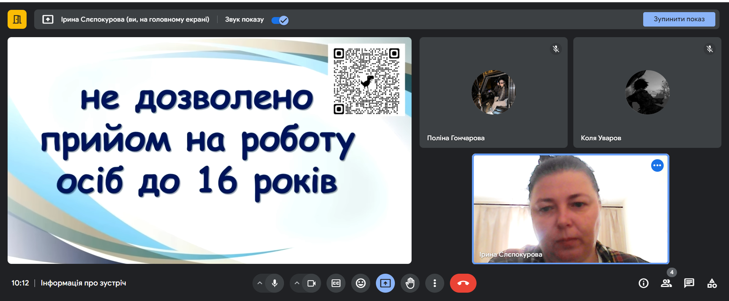
Task: Leave the call with red button
Action: point(463,283)
